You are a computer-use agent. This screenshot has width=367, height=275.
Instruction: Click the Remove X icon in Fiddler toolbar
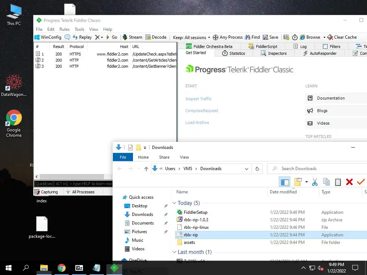(x=97, y=37)
